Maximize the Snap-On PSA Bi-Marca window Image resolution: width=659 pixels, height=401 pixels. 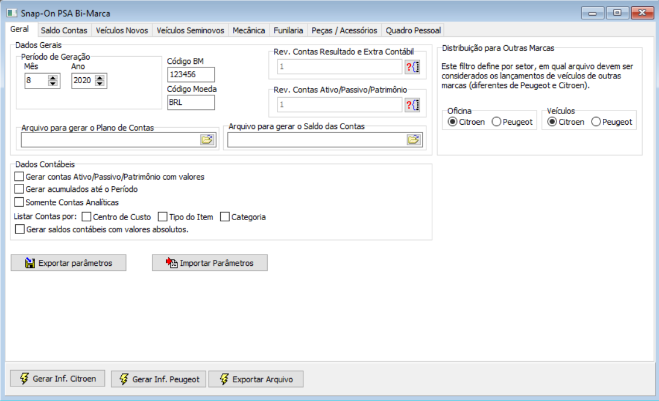pos(617,13)
